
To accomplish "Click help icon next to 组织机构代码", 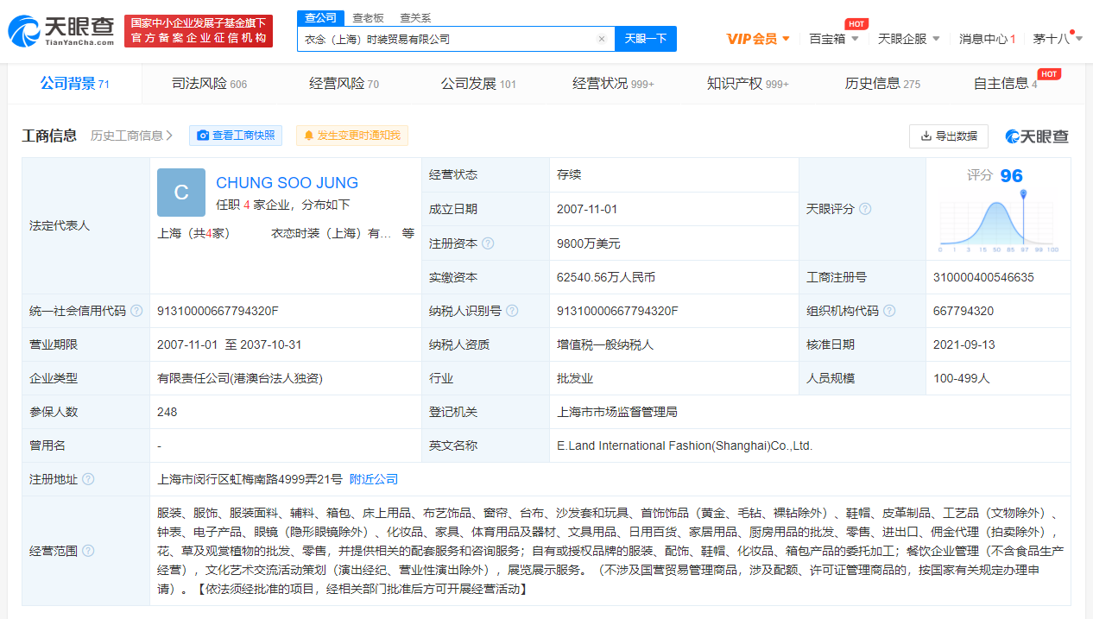I will pos(889,311).
